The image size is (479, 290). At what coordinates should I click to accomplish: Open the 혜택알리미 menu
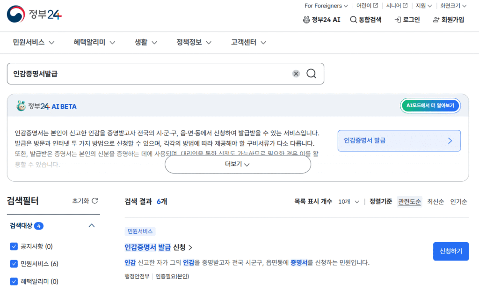tap(94, 43)
